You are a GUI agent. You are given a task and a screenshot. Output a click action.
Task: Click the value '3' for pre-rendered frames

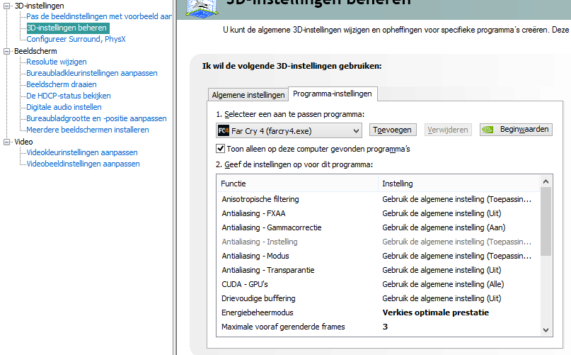385,327
